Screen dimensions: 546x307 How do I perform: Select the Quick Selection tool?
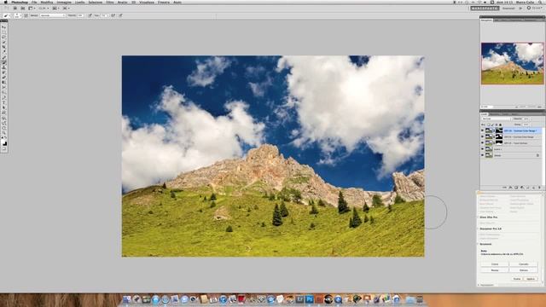pos(3,42)
